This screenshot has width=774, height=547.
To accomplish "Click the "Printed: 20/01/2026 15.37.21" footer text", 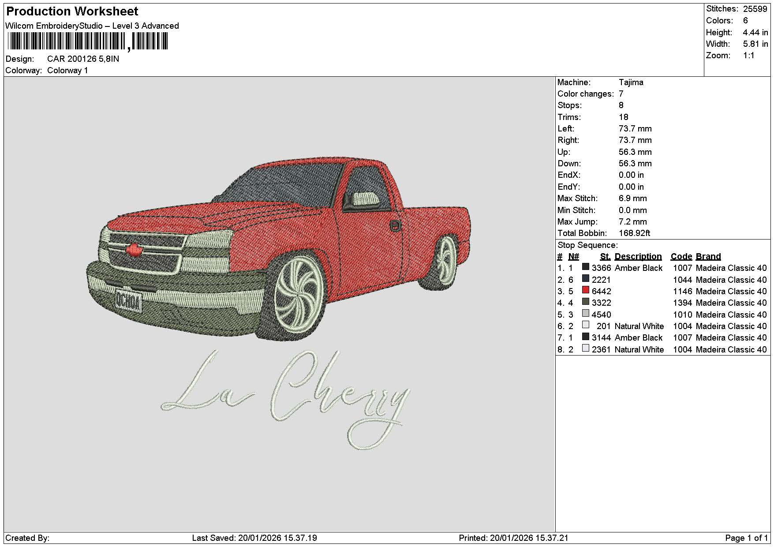I will pos(513,538).
